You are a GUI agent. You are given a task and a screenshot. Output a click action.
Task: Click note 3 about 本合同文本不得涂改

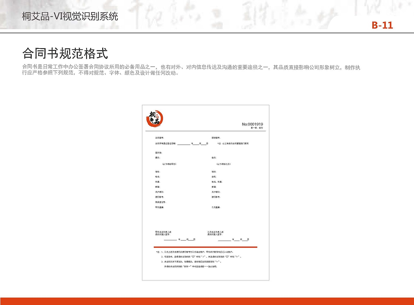191,261
